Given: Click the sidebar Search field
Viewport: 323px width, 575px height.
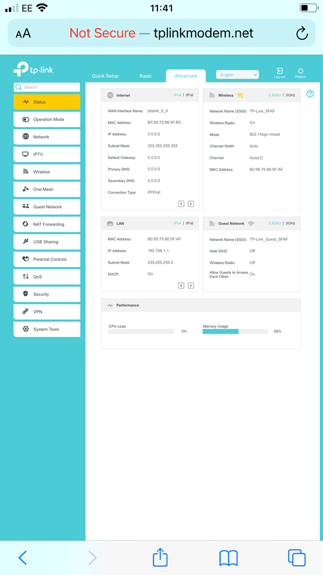Looking at the screenshot, I should click(x=47, y=87).
